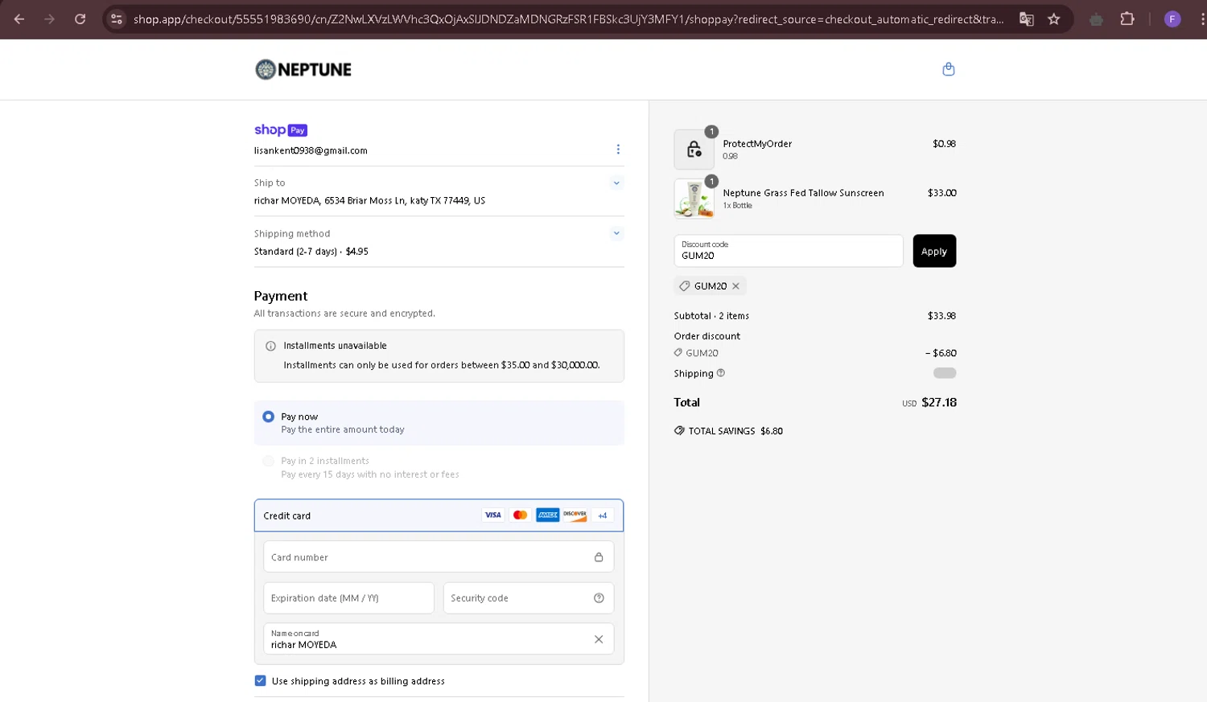Show the +4 more card types

point(603,515)
